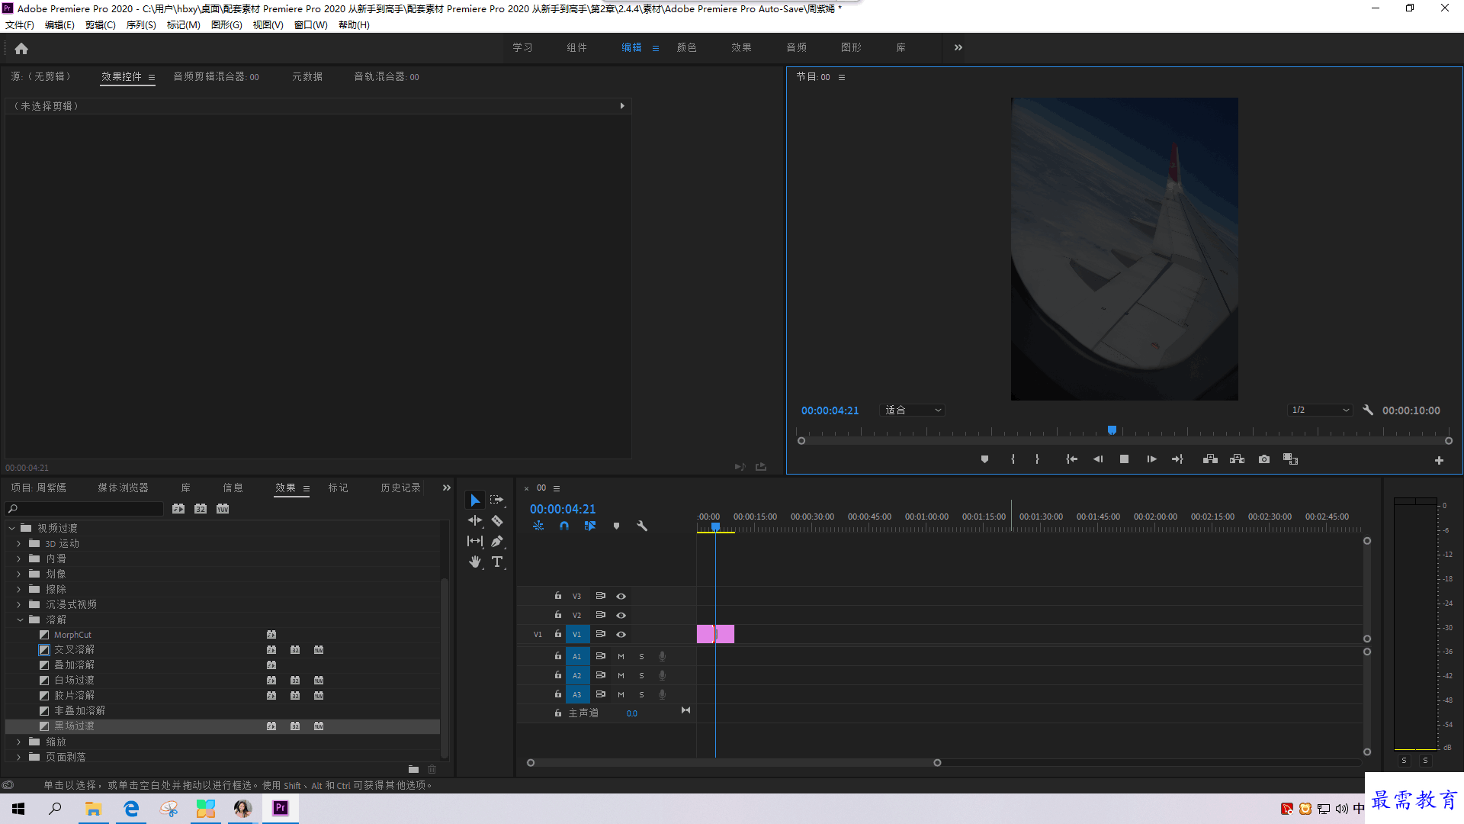Select the Ripple Edit tool
The width and height of the screenshot is (1464, 824).
(475, 520)
